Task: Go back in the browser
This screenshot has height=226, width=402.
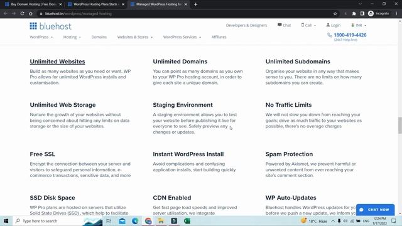Action: 6,14
